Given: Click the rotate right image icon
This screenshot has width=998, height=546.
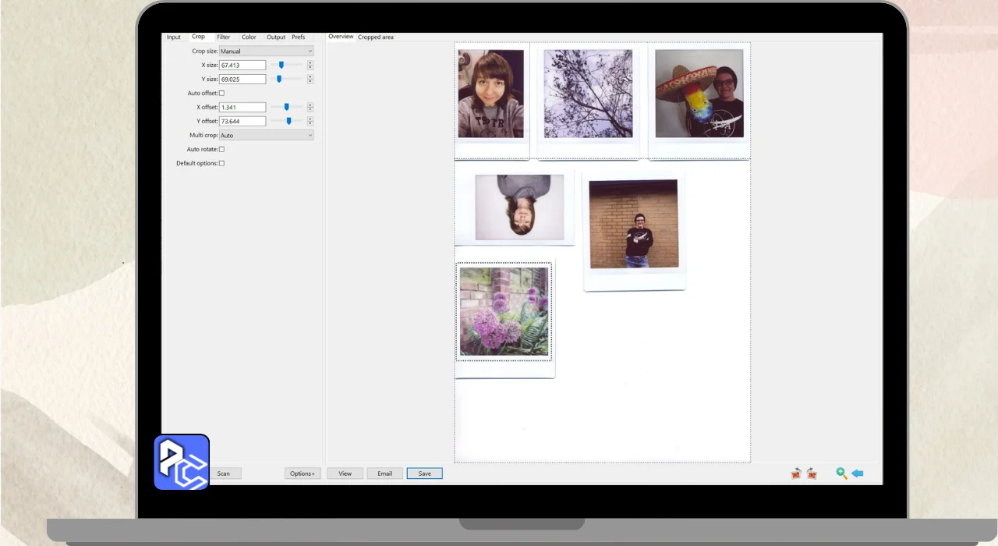Looking at the screenshot, I should (812, 473).
